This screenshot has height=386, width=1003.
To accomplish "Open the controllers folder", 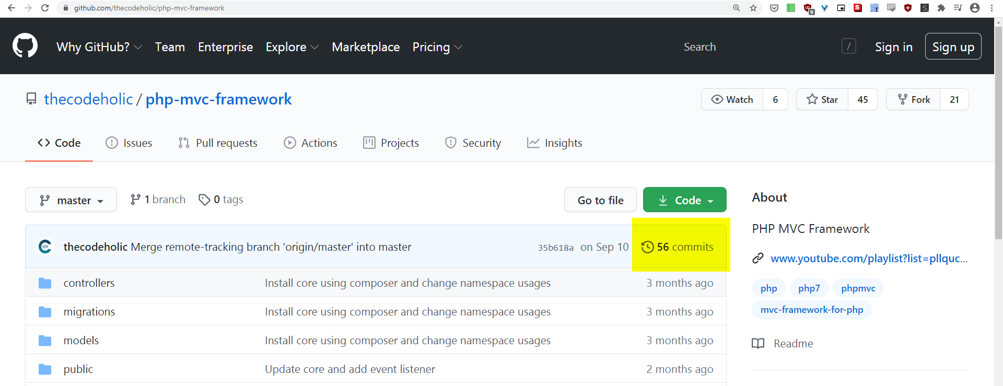I will pos(89,283).
